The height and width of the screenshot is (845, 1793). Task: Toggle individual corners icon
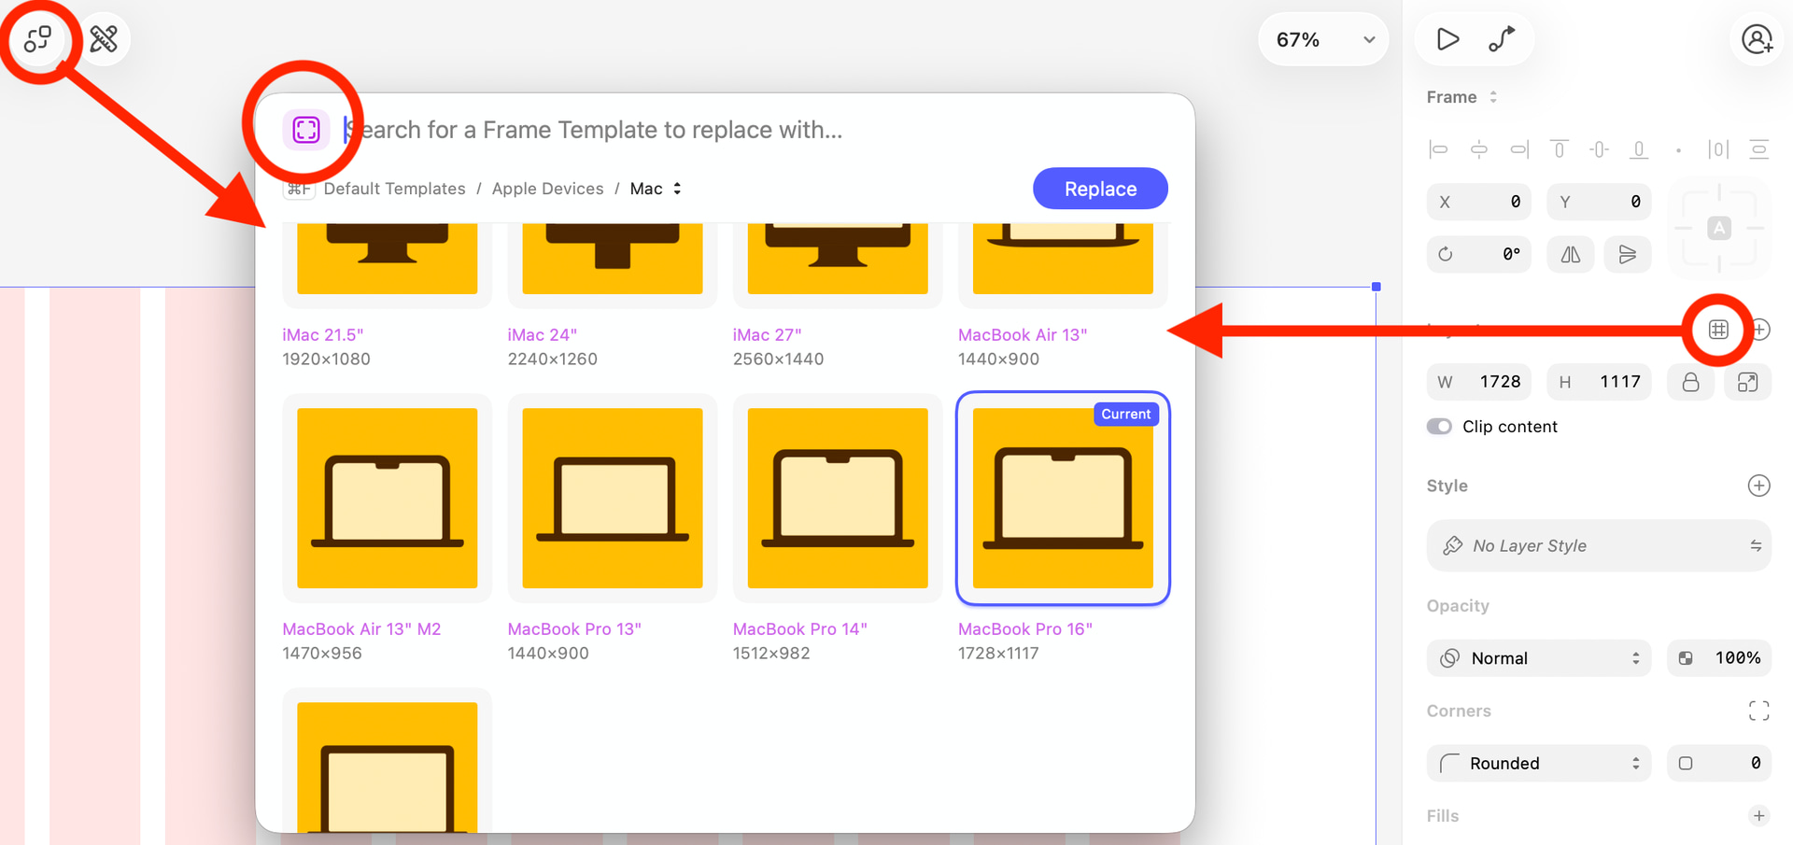[1758, 711]
